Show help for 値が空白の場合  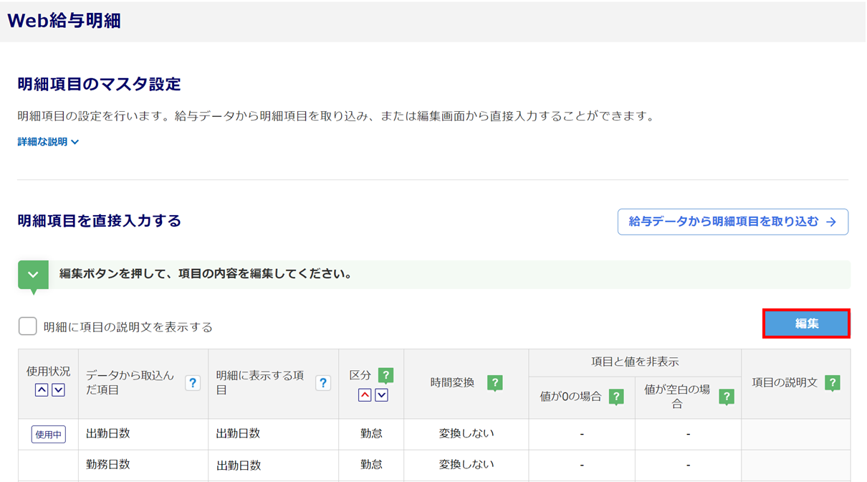727,397
